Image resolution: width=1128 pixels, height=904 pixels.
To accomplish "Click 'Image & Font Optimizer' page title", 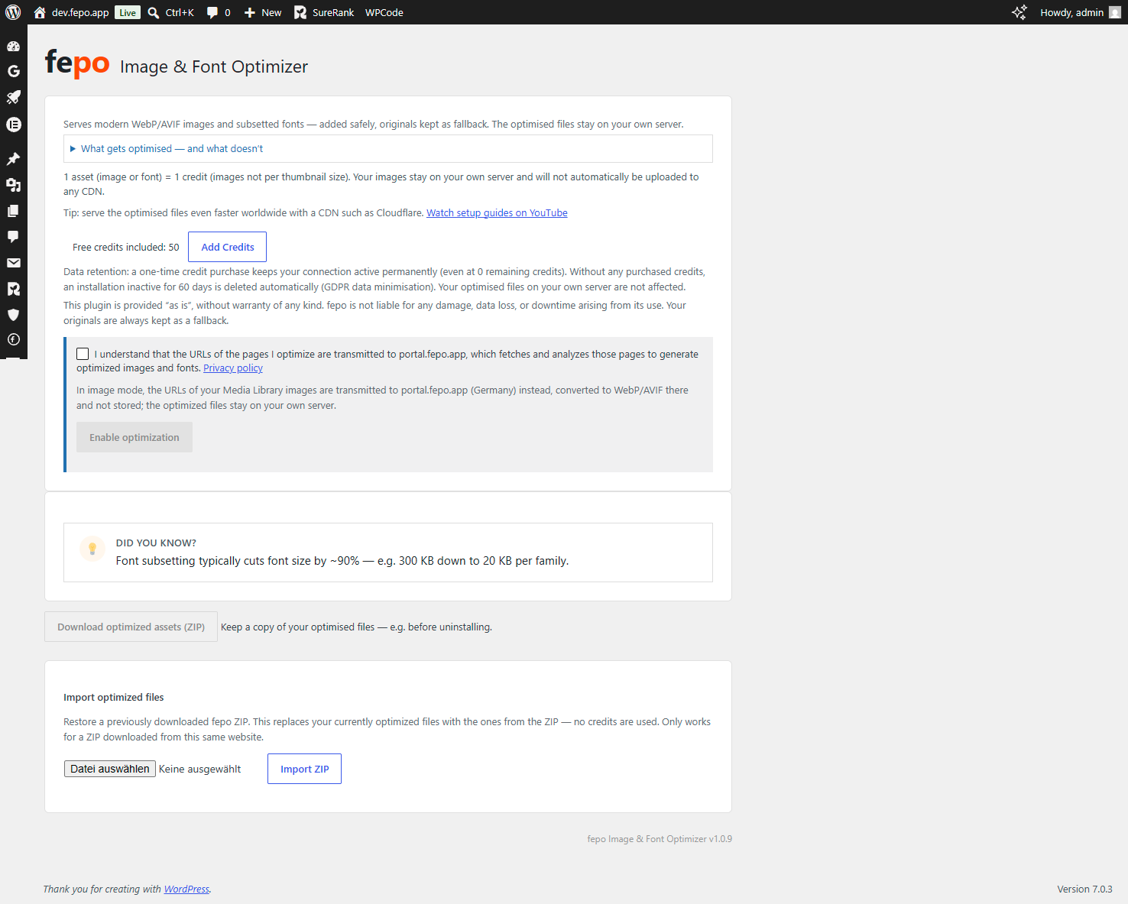I will [x=214, y=66].
